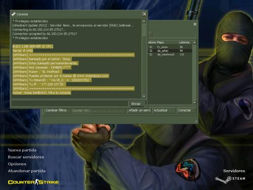Click server list scrollbar up arrow
Image resolution: width=253 pixels, height=190 pixels.
point(194,43)
